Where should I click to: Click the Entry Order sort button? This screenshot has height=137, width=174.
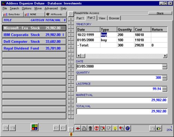click(13, 15)
